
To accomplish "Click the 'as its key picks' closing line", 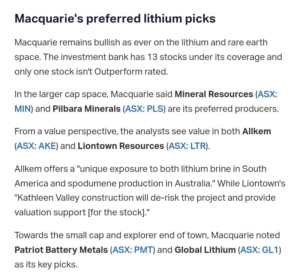I will (46, 264).
